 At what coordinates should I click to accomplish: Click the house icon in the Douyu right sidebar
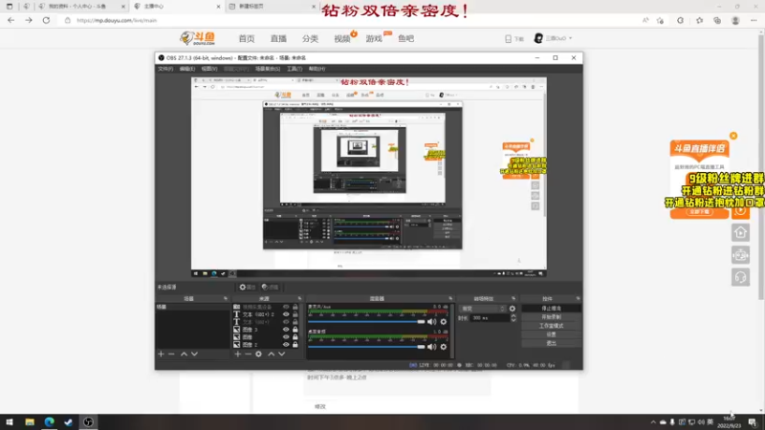[740, 232]
